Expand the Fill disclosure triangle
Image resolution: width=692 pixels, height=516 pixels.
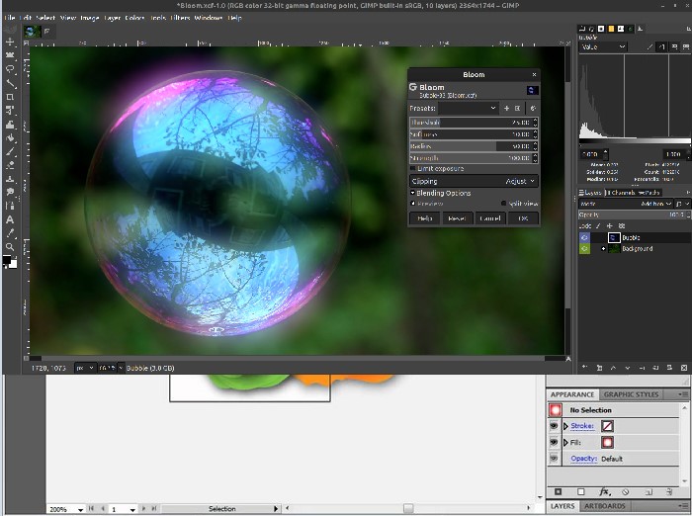[565, 442]
